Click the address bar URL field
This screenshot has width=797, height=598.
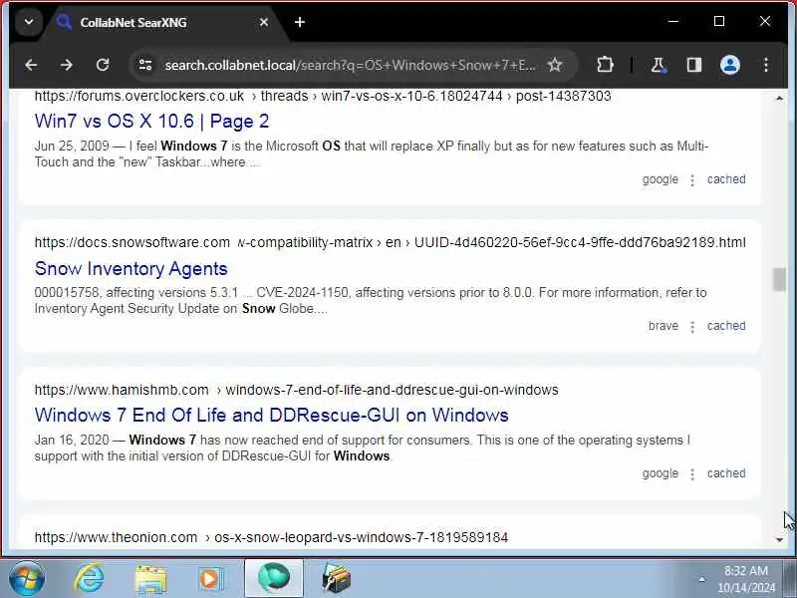click(351, 65)
